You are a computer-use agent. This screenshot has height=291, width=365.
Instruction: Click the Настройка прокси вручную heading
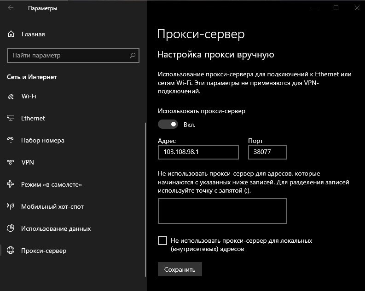[x=216, y=55]
